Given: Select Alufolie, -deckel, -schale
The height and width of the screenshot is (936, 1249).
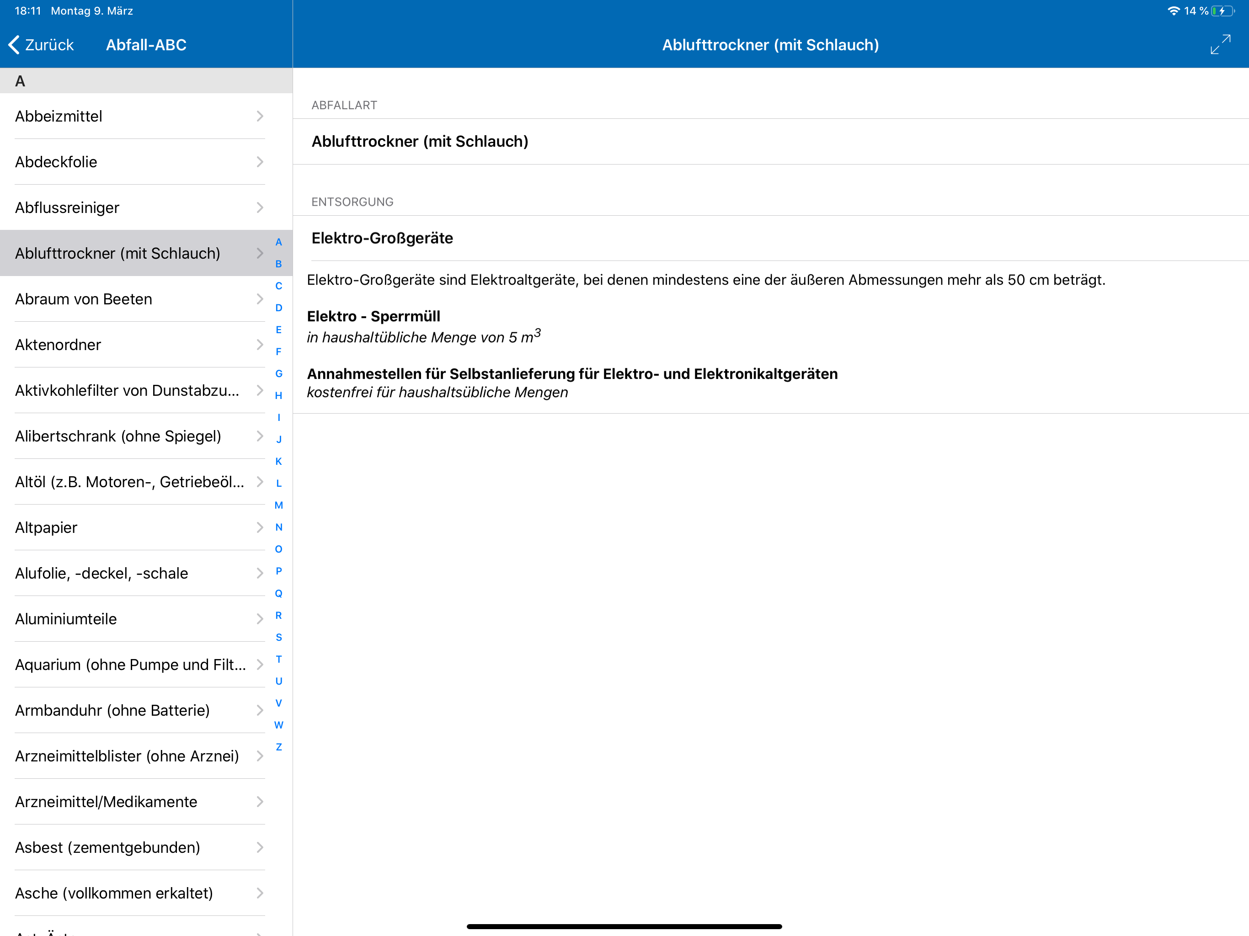Looking at the screenshot, I should coord(146,574).
